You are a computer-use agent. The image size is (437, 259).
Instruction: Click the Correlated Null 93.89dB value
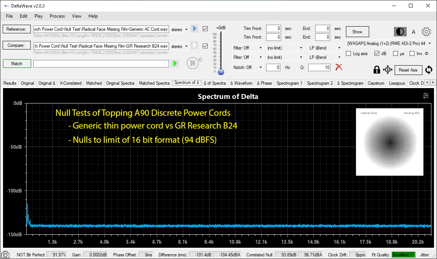(286, 255)
